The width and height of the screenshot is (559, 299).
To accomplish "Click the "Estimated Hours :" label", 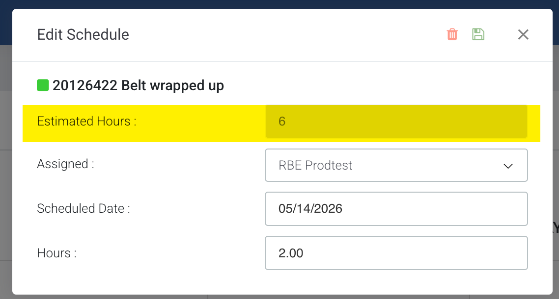I will 86,122.
